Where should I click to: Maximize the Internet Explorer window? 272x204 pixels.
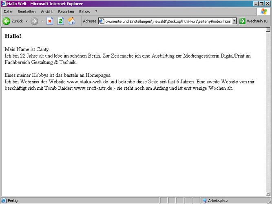click(261, 4)
